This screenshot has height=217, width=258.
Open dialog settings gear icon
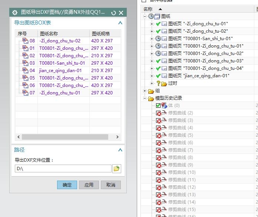15,13
